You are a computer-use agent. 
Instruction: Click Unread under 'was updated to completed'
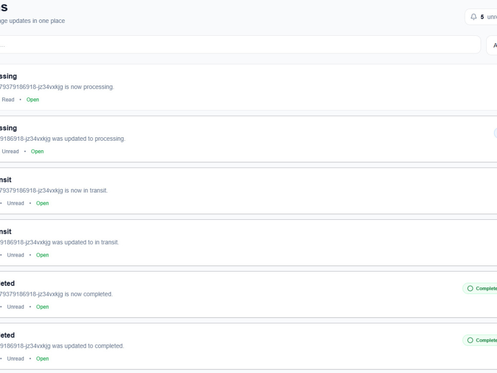pos(15,359)
